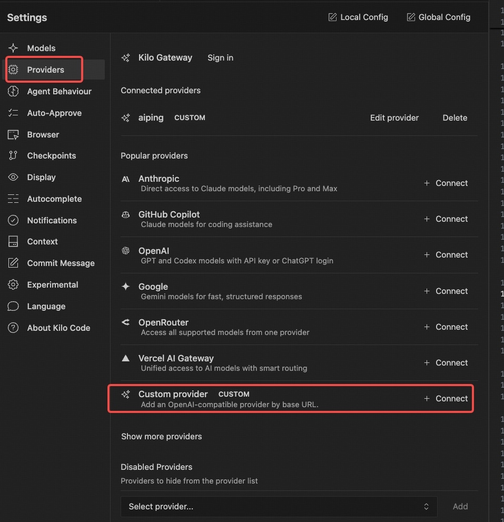The width and height of the screenshot is (504, 522).
Task: Edit the aiping provider
Action: click(394, 117)
